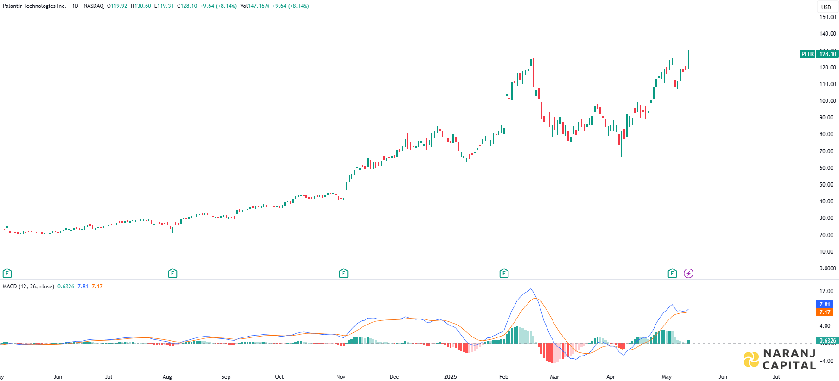Click the O119.92 open value
The height and width of the screenshot is (381, 839).
117,6
